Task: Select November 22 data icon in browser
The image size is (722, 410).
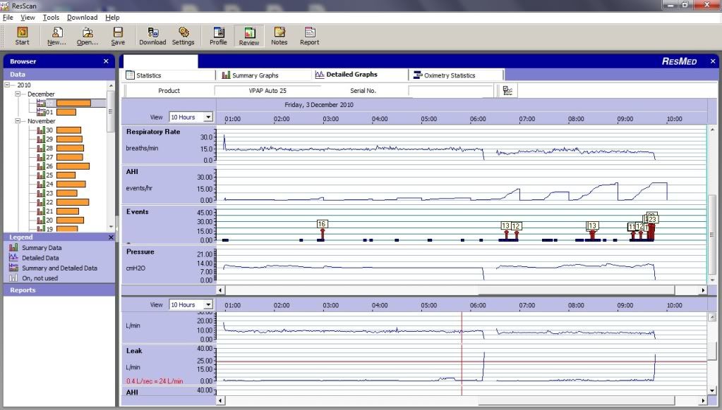Action: tap(41, 202)
